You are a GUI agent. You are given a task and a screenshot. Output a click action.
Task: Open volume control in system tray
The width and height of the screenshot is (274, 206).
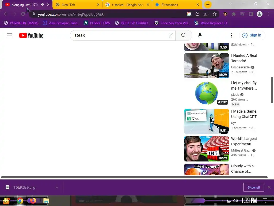click(235, 201)
